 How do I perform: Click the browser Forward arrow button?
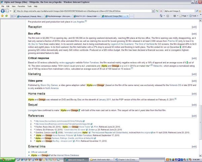tap(7, 11)
